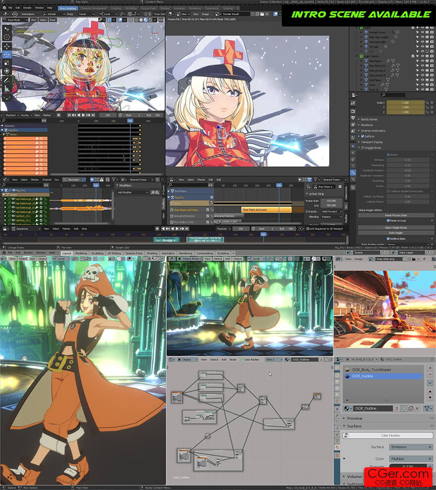436x490 pixels.
Task: Switch to the Story Sculpting workspace tab
Action: [67, 8]
